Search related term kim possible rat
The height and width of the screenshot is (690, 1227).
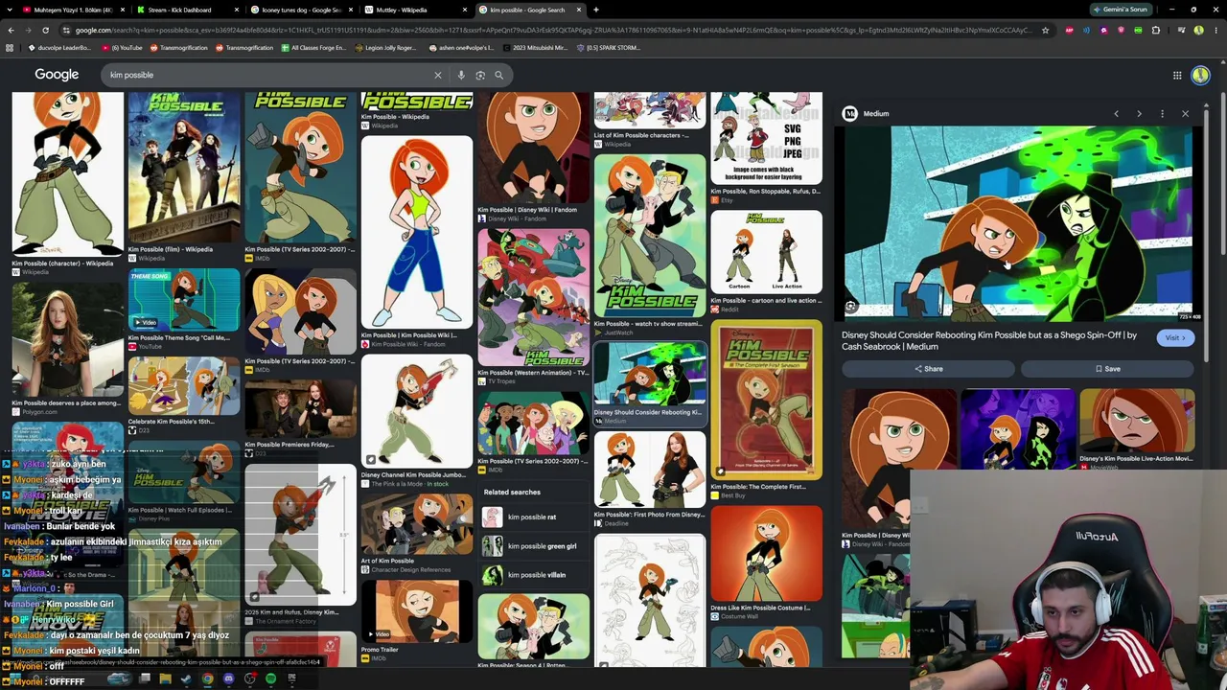click(531, 517)
